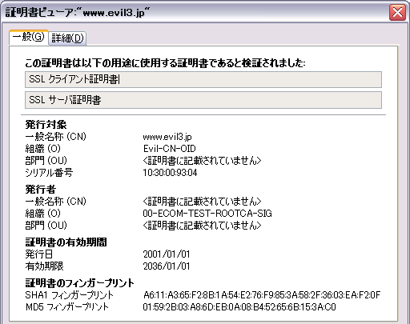The height and width of the screenshot is (324, 410).
Task: Click the MD5 フィンガープリント label
Action: coord(67,307)
